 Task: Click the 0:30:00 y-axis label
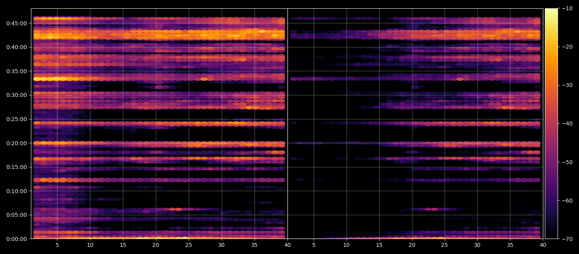[x=16, y=95]
